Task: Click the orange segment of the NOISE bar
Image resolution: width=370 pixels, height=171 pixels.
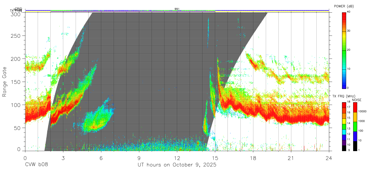Action: point(355,117)
